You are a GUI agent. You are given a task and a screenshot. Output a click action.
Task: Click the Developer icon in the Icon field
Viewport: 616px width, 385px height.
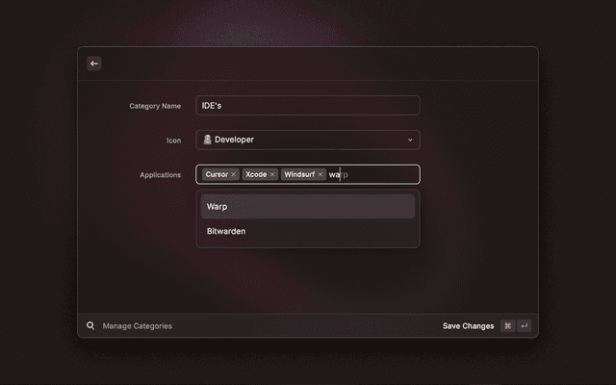[x=207, y=140]
